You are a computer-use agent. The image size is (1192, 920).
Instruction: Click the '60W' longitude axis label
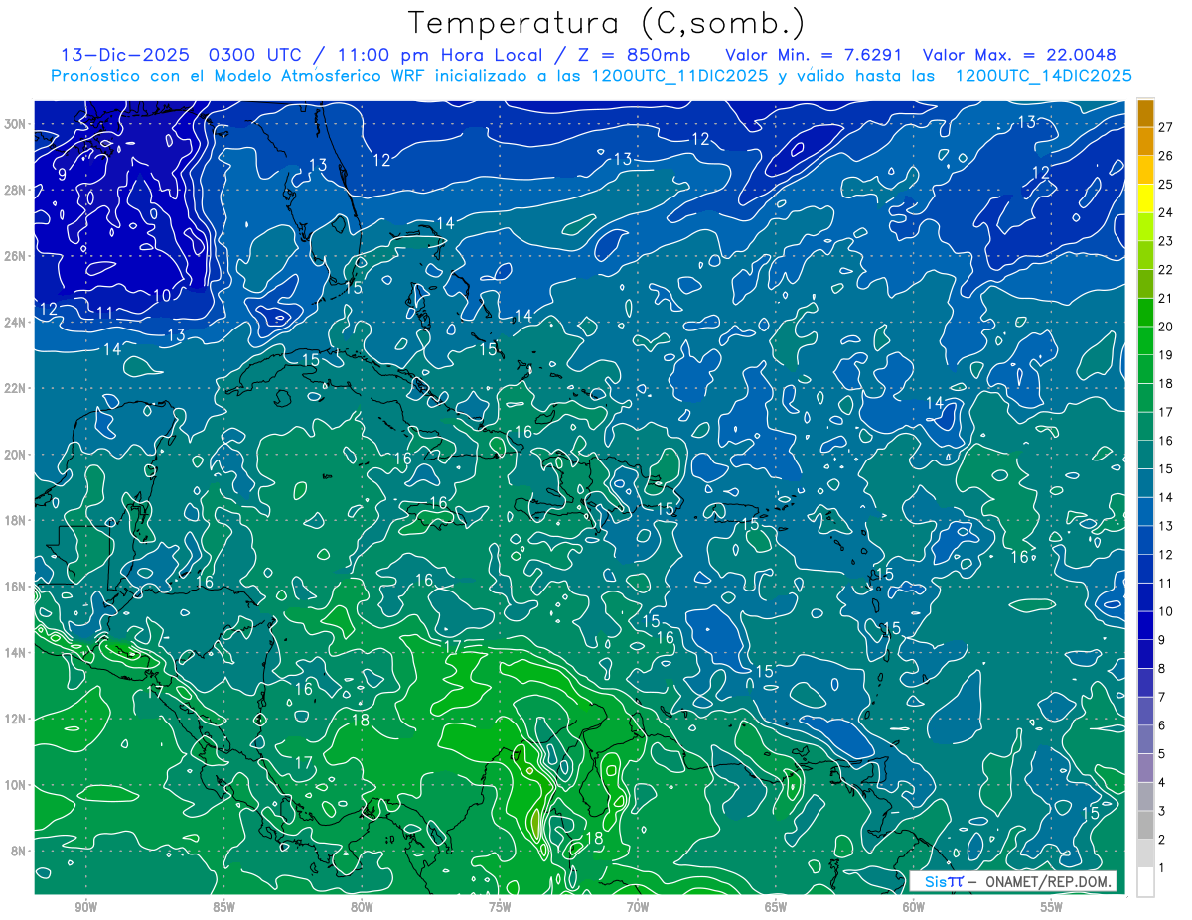(914, 907)
